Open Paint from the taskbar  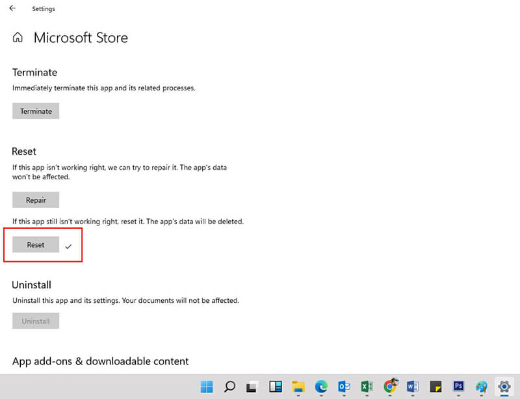[481, 387]
